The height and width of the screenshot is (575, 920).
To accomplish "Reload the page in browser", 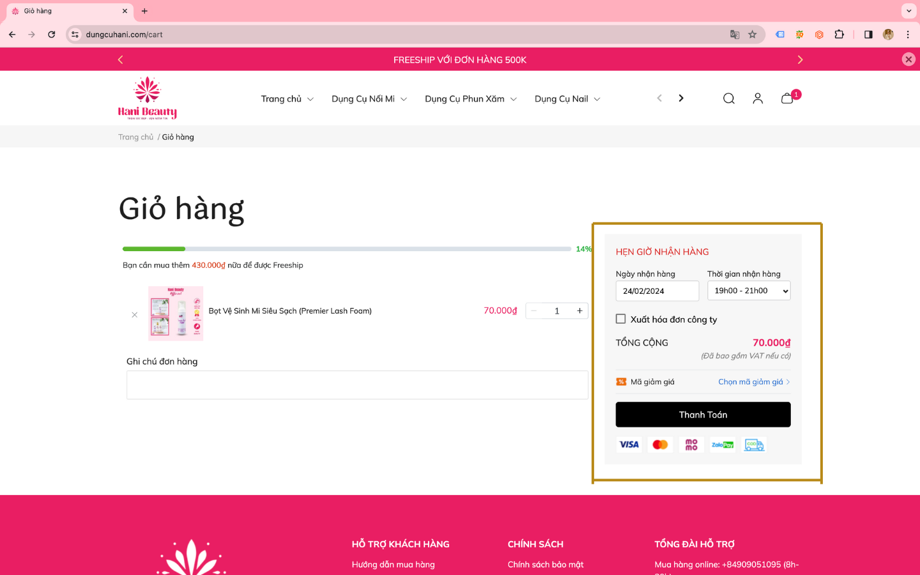I will pyautogui.click(x=52, y=34).
